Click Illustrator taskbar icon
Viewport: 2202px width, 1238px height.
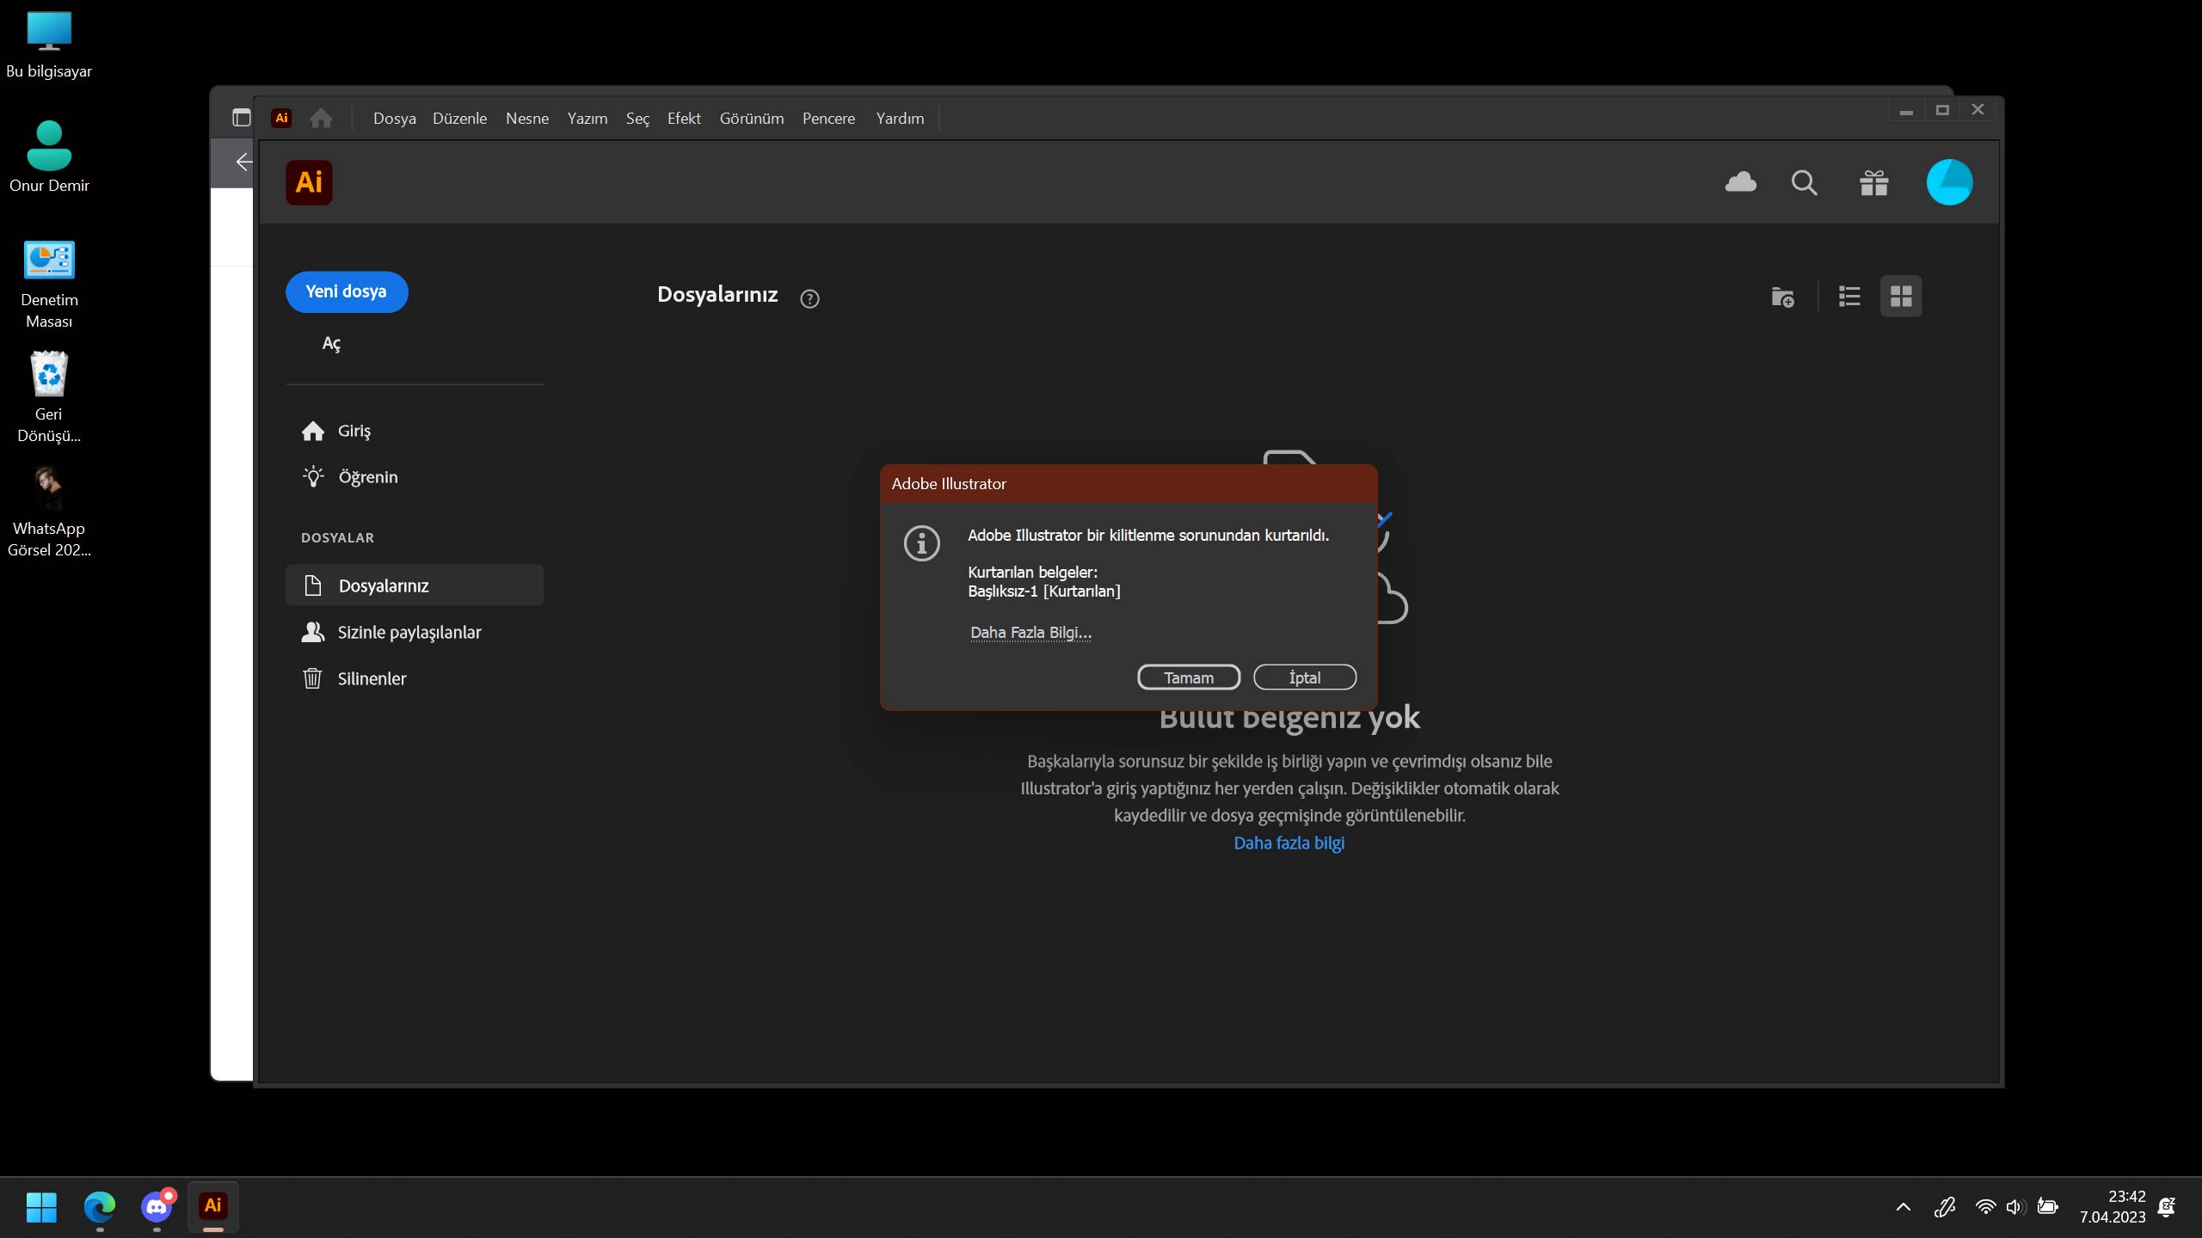point(213,1205)
